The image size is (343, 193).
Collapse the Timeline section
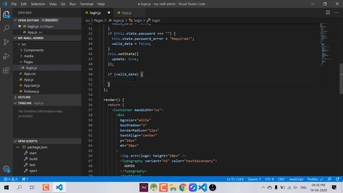click(x=47, y=103)
